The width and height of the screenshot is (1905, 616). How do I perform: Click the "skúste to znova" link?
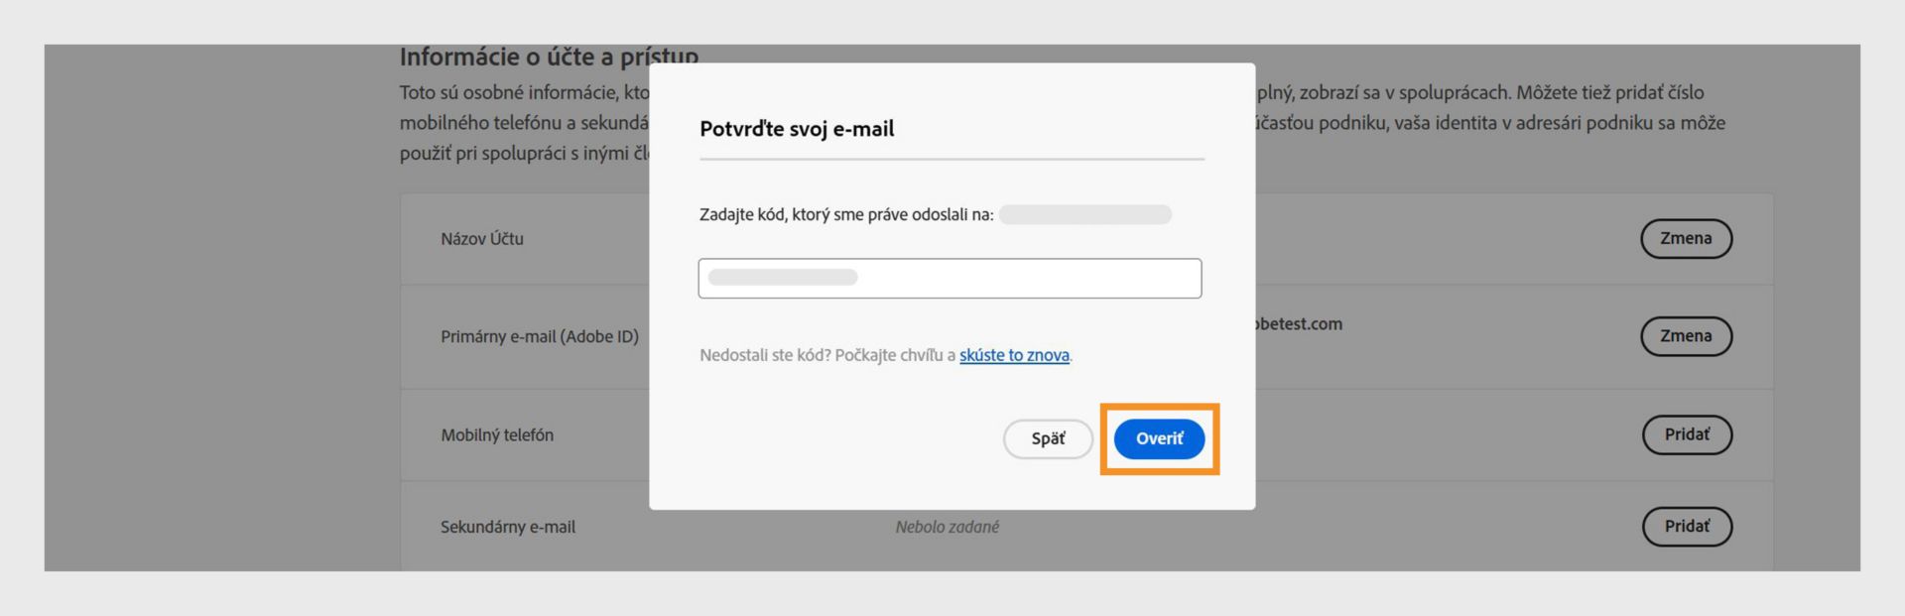point(1013,355)
